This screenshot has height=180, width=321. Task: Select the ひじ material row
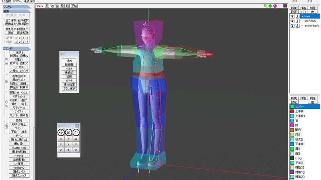coord(305,158)
